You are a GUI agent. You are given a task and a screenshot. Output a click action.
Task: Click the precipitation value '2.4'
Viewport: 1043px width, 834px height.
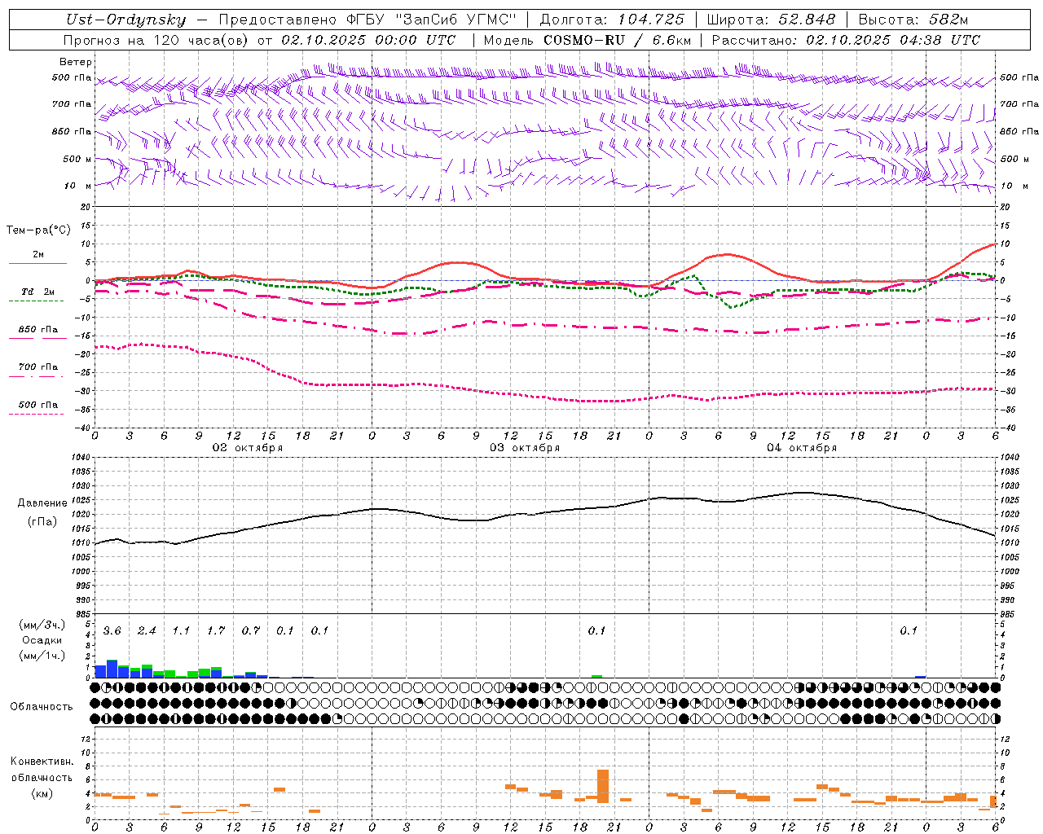point(147,631)
